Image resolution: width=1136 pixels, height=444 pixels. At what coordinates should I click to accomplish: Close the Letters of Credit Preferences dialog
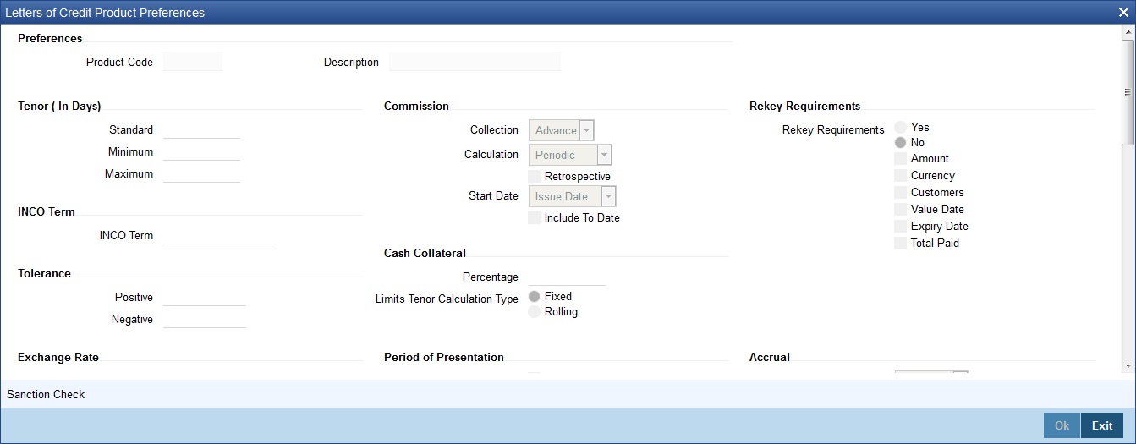(1122, 12)
